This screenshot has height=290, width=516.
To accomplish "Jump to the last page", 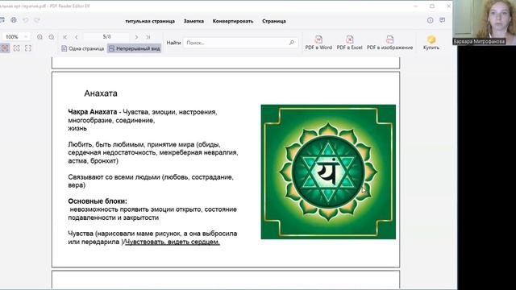I will point(148,37).
